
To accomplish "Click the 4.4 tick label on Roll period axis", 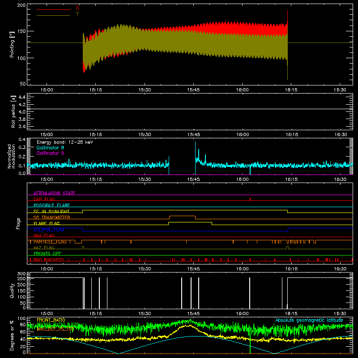I will [x=22, y=97].
